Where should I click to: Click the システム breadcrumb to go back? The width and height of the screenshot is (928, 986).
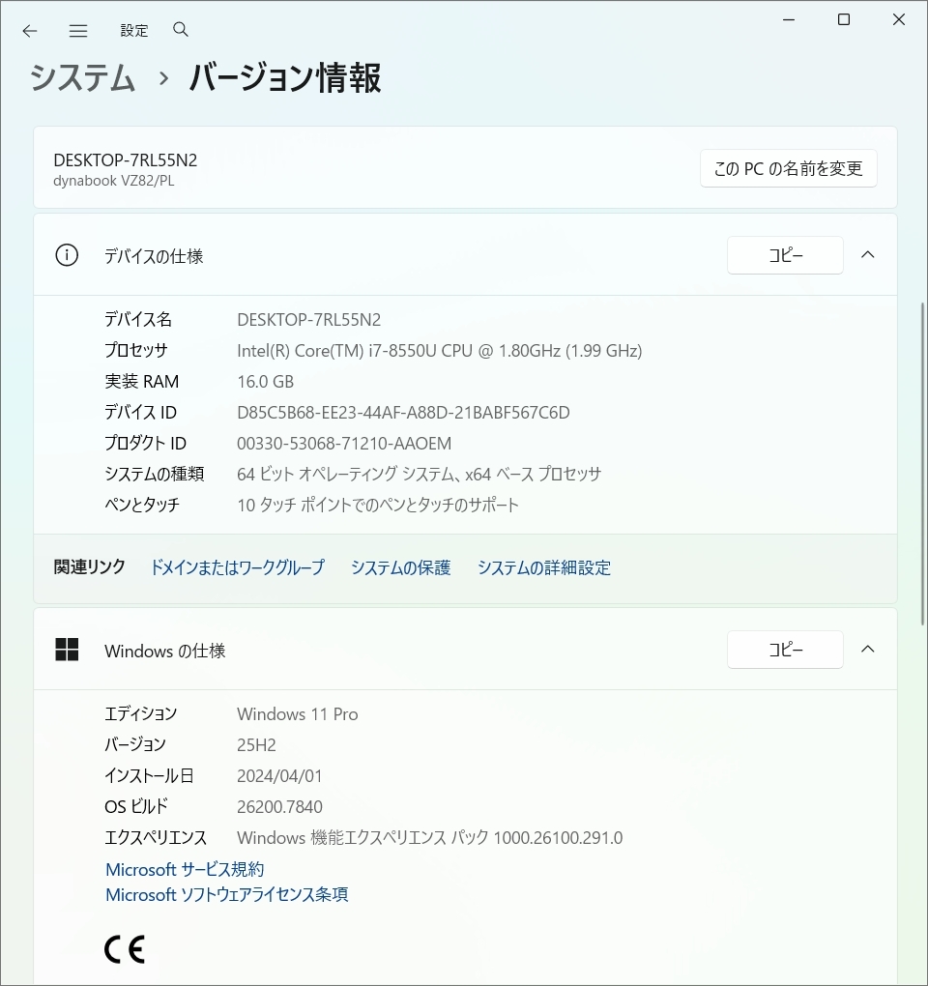click(82, 79)
